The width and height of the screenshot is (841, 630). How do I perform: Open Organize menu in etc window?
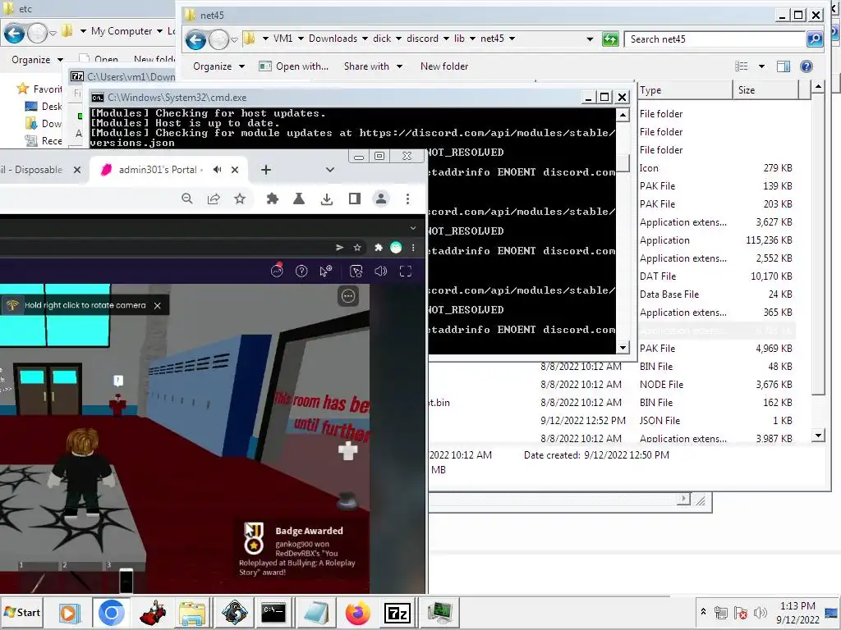click(37, 60)
